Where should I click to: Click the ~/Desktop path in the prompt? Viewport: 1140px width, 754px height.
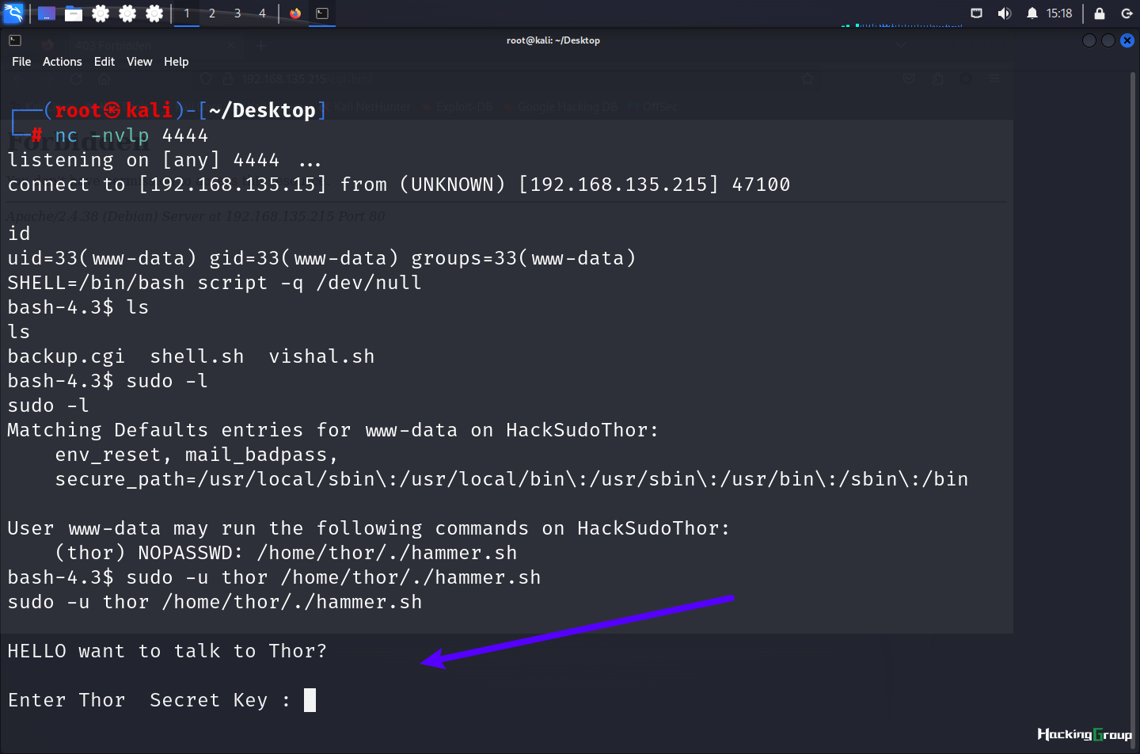pos(262,110)
